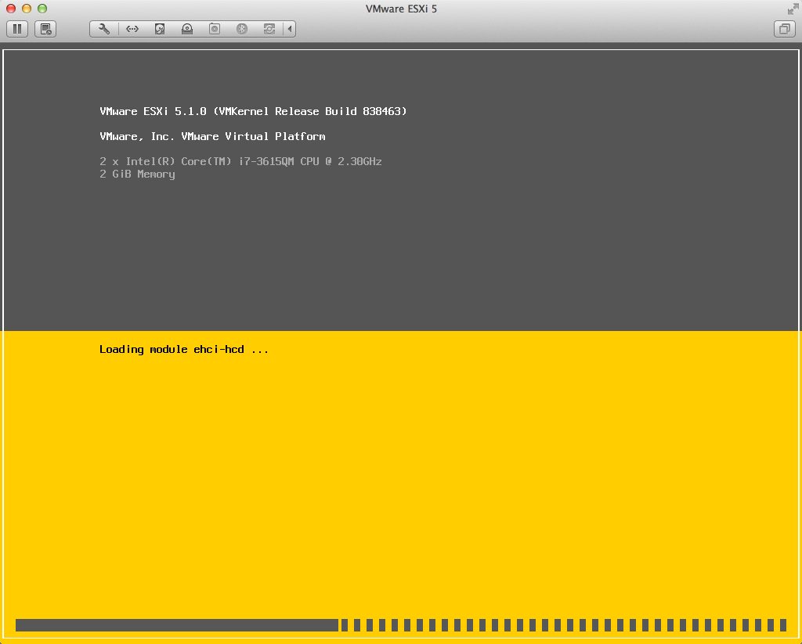802x644 pixels.
Task: Click the VMware Virtual Platform line
Action: [212, 136]
